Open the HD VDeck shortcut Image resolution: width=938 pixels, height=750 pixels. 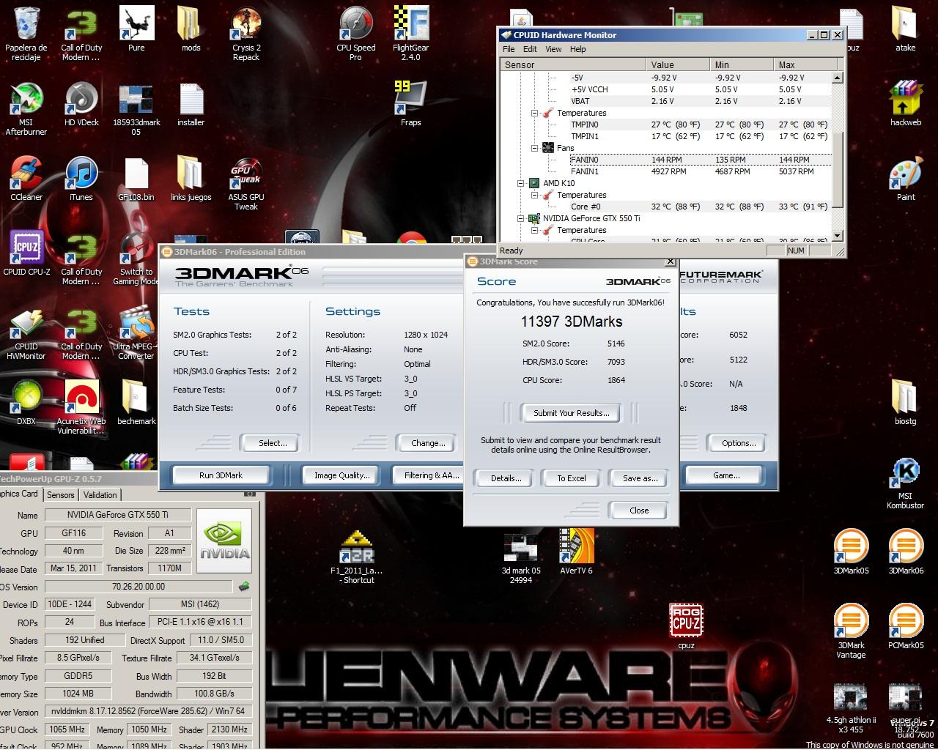click(81, 104)
